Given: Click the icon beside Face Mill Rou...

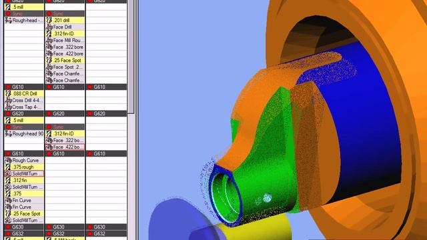Looking at the screenshot, I should 49,40.
